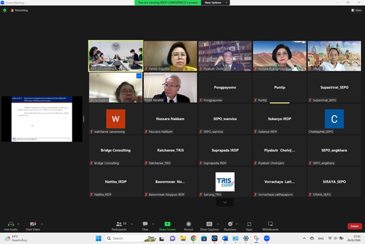Expand the arrow next to Chat
This screenshot has width=365, height=244.
point(153,224)
